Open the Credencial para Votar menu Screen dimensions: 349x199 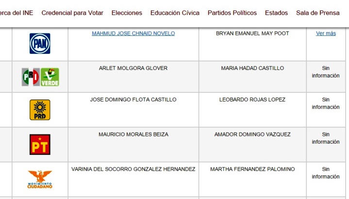[x=72, y=13]
